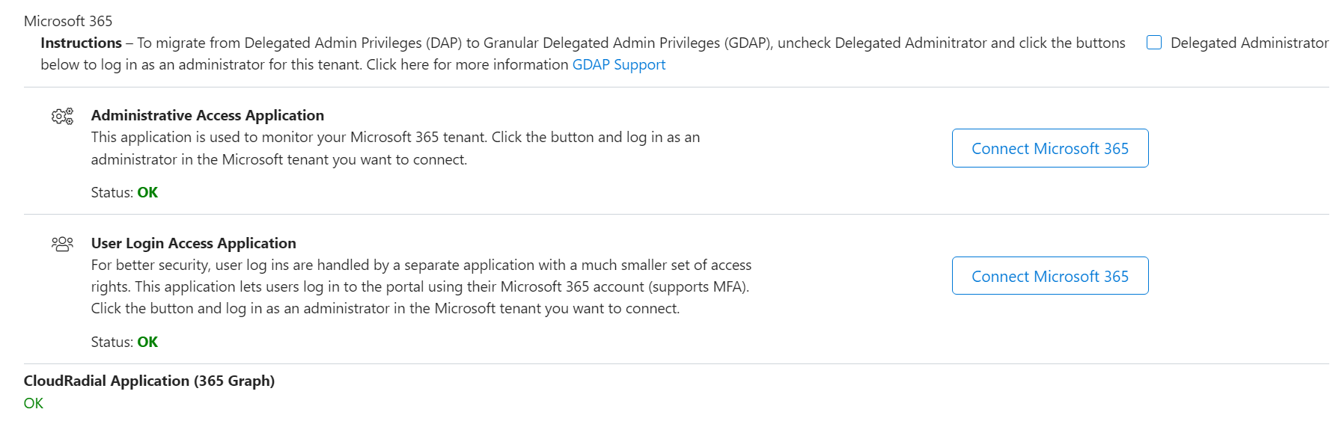Screen dimensions: 1339x430
Task: Click the Administrative Access description paragraph
Action: [x=395, y=148]
